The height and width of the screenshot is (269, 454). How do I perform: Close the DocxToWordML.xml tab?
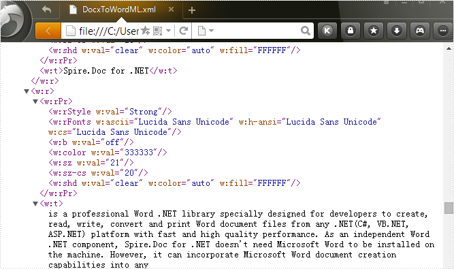tap(171, 10)
